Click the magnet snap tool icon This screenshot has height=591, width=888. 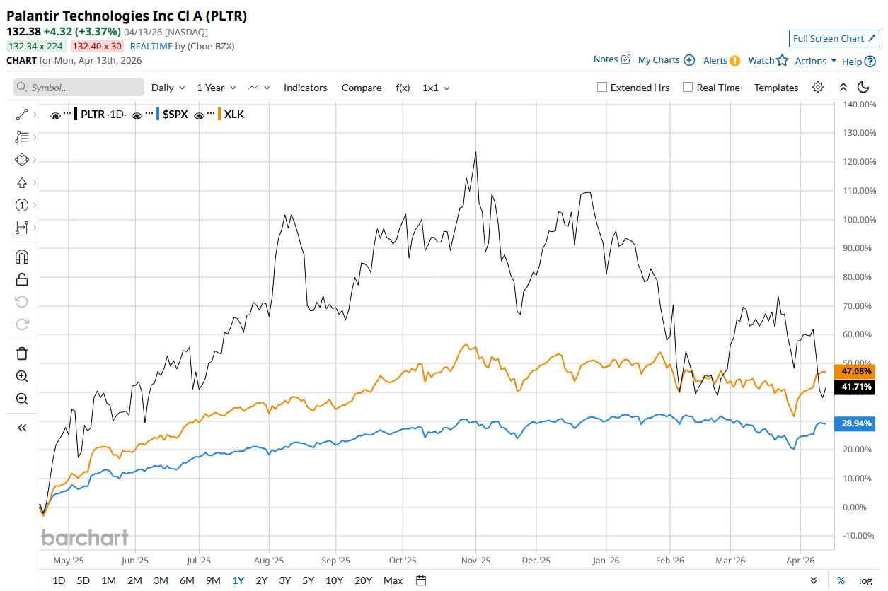21,257
